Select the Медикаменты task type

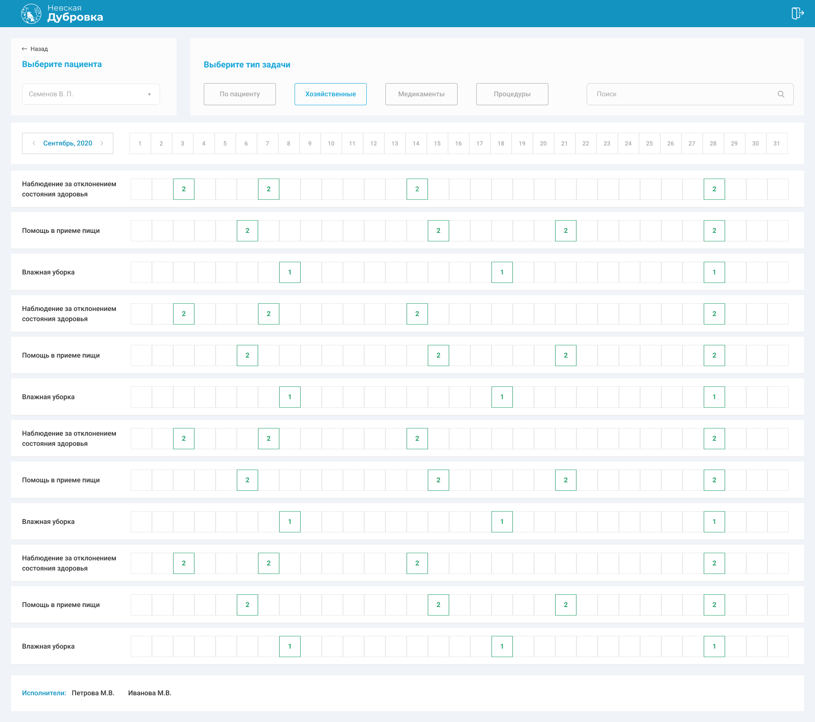coord(422,94)
